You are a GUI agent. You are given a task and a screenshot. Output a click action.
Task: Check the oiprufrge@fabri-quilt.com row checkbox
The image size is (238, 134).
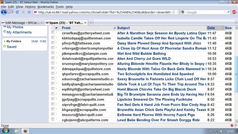(53, 104)
